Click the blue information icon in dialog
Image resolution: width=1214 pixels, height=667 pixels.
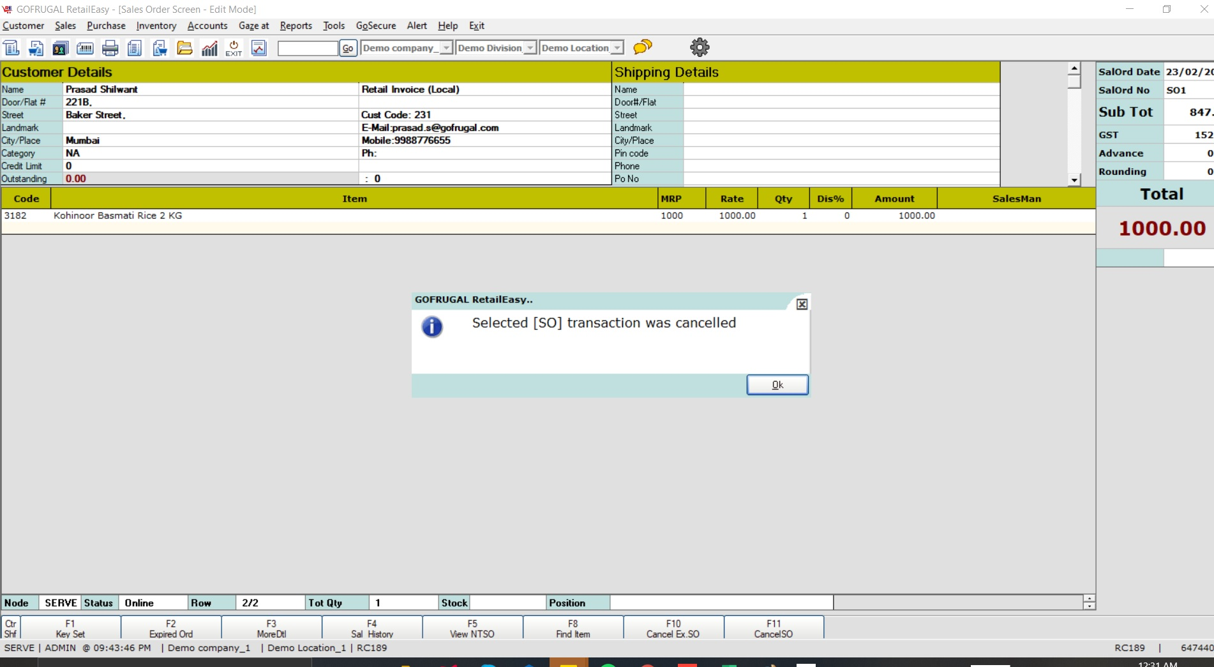(x=432, y=327)
